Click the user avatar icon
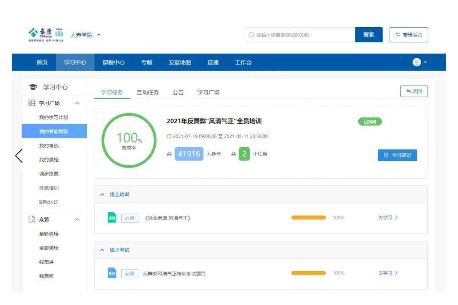458x305 pixels. pyautogui.click(x=416, y=62)
